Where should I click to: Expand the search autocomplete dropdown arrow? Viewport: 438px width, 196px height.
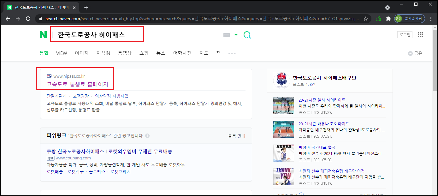click(236, 35)
